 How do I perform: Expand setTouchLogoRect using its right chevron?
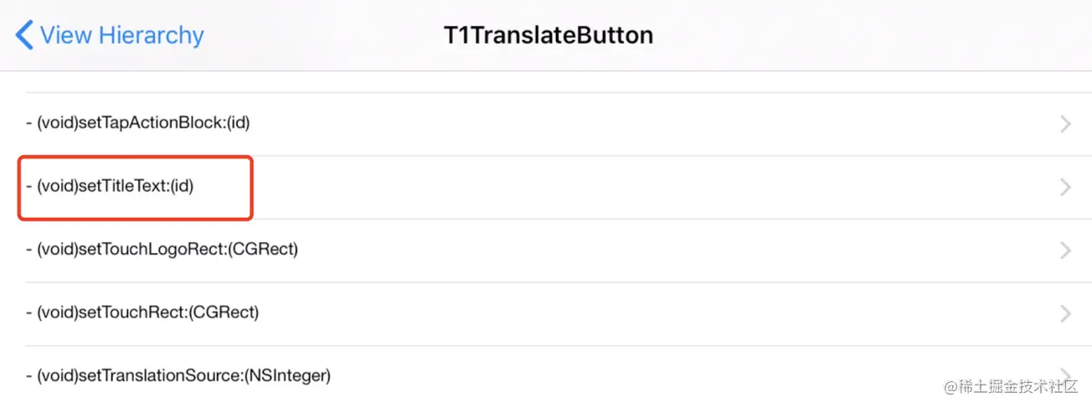tap(1065, 250)
